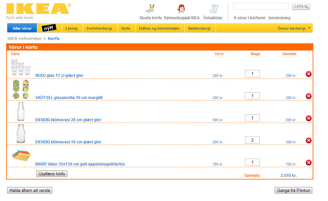The image size is (328, 201).
Task: Open the ENSIDIG blómavasi 28 cm thumbnail
Action: [x=21, y=112]
